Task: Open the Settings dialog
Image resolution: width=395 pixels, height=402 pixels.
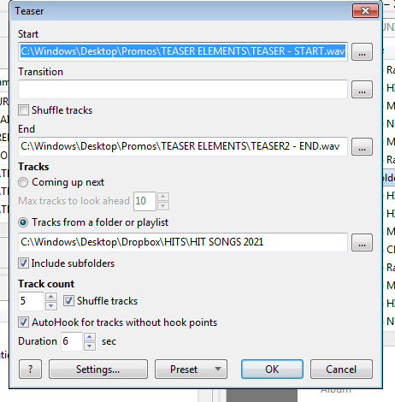Action: coord(98,369)
